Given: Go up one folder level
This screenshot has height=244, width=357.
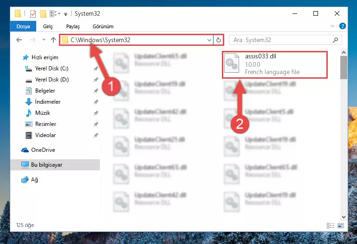Looking at the screenshot, I should pos(53,40).
